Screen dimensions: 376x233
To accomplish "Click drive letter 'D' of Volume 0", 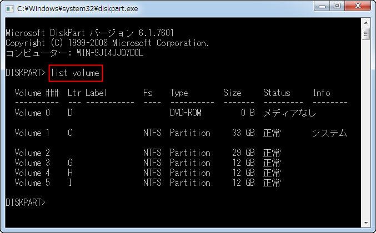I will pos(70,113).
